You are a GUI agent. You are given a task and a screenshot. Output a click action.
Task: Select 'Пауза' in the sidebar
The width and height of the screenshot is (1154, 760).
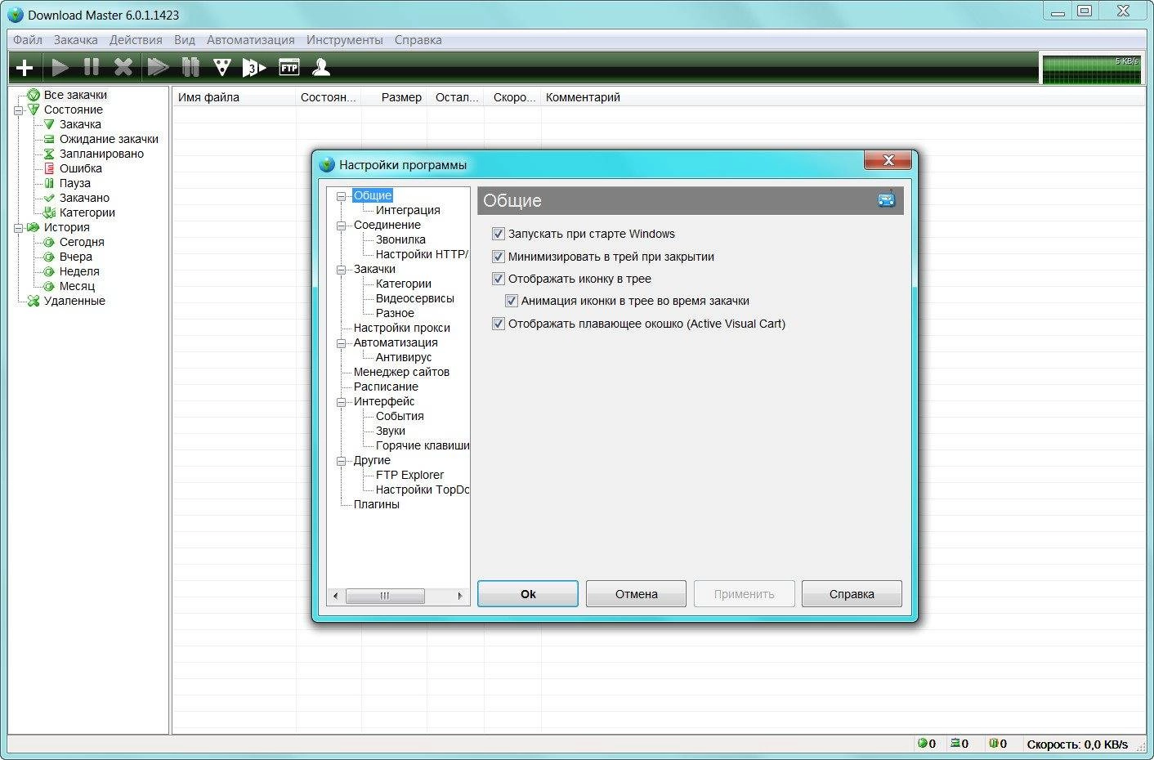[x=75, y=183]
